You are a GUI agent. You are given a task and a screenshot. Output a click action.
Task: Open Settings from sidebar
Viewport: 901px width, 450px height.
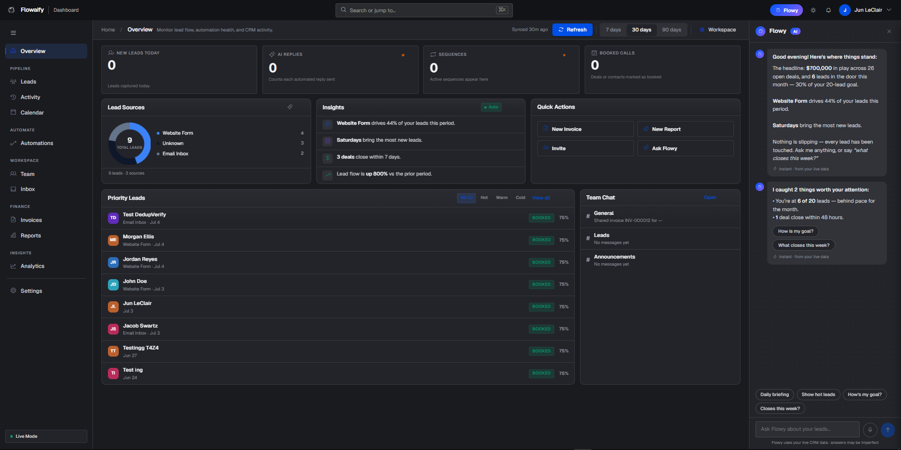tap(46, 291)
